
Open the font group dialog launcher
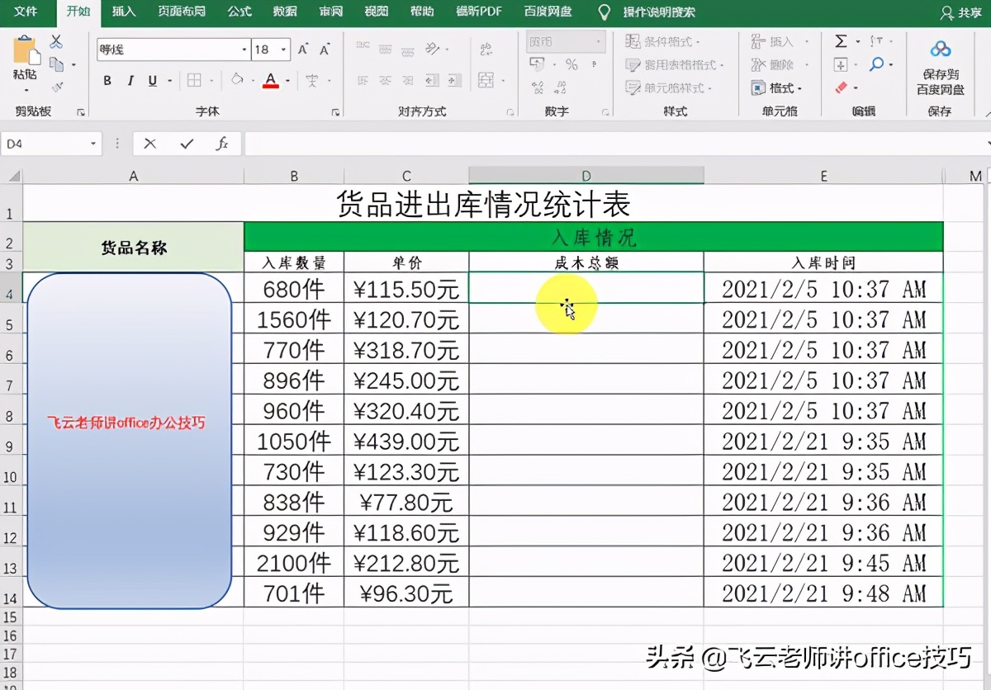pyautogui.click(x=335, y=111)
